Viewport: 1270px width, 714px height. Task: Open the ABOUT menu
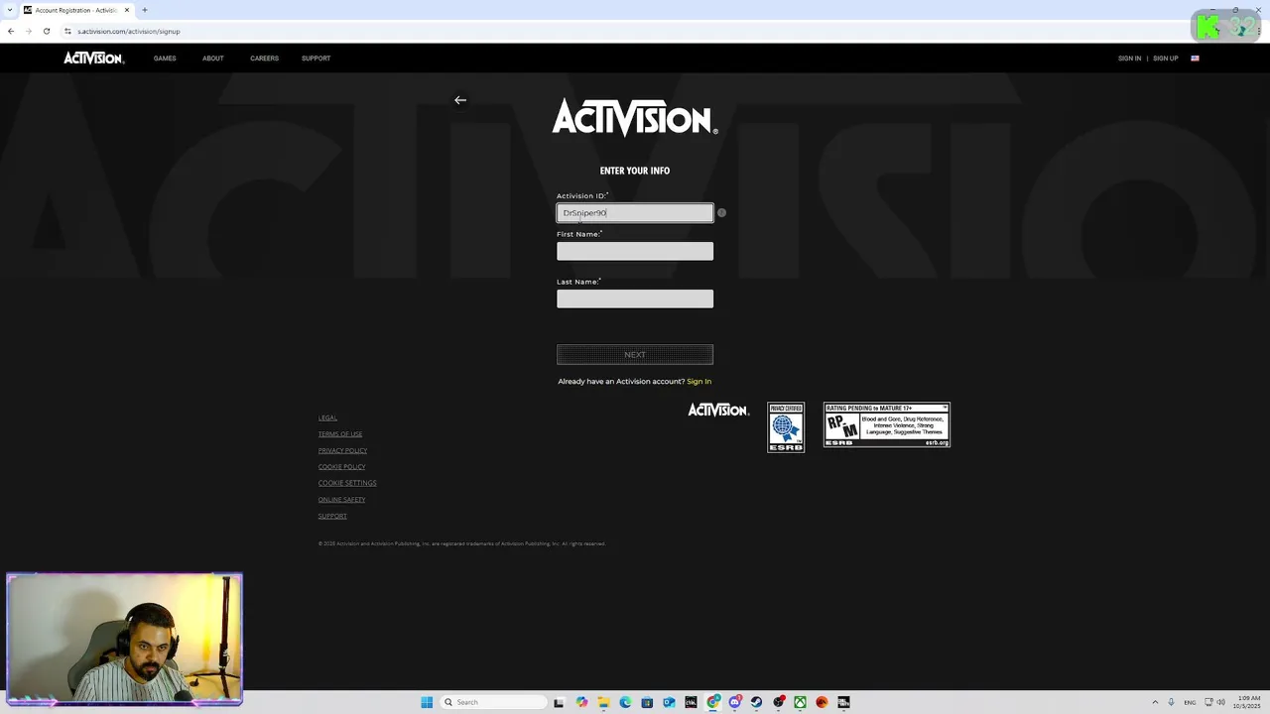click(x=213, y=59)
